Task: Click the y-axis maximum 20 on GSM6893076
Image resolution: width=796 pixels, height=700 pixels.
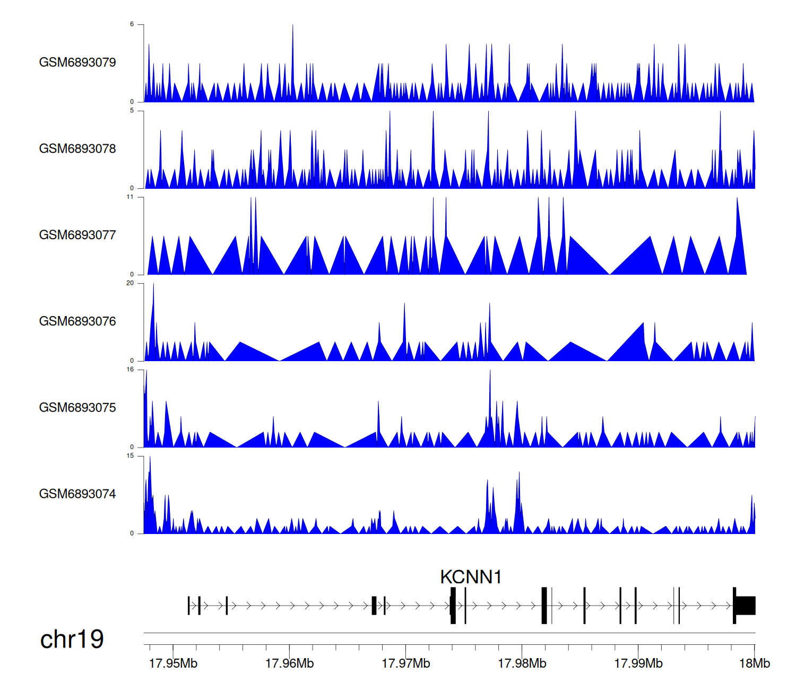Action: 130,283
